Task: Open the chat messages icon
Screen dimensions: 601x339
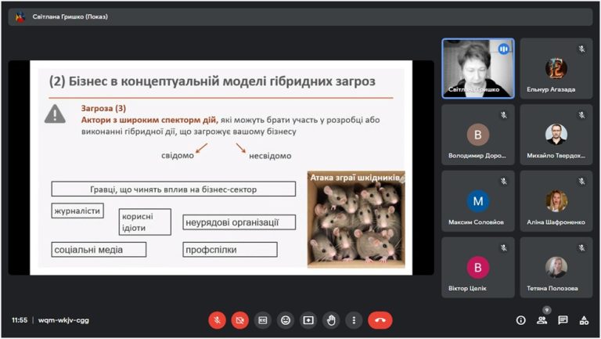Action: 563,320
